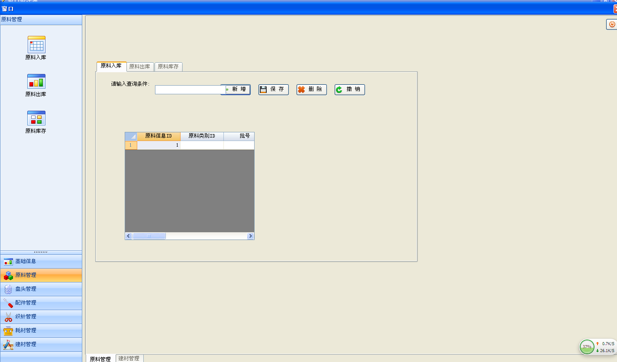
Task: Click the 新增 button
Action: click(x=238, y=90)
